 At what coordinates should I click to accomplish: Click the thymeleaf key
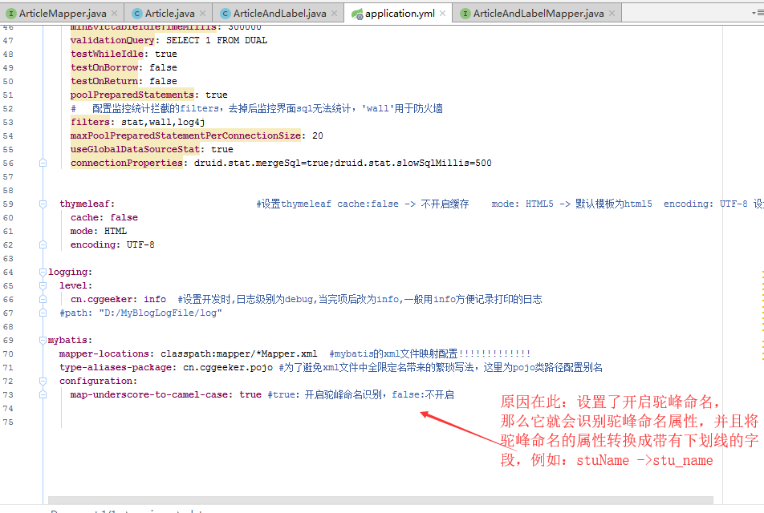[85, 204]
